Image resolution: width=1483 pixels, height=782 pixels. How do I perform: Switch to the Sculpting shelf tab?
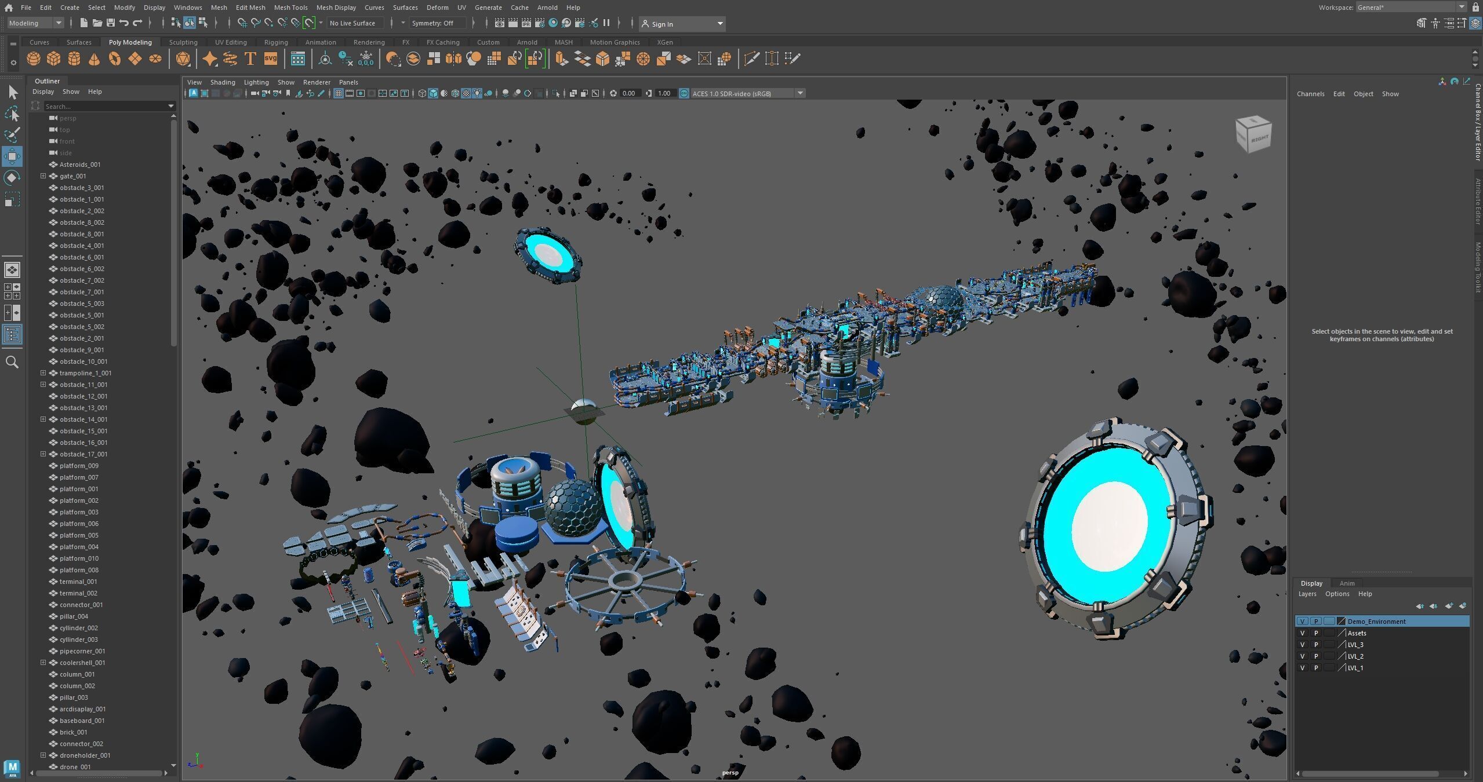(183, 42)
